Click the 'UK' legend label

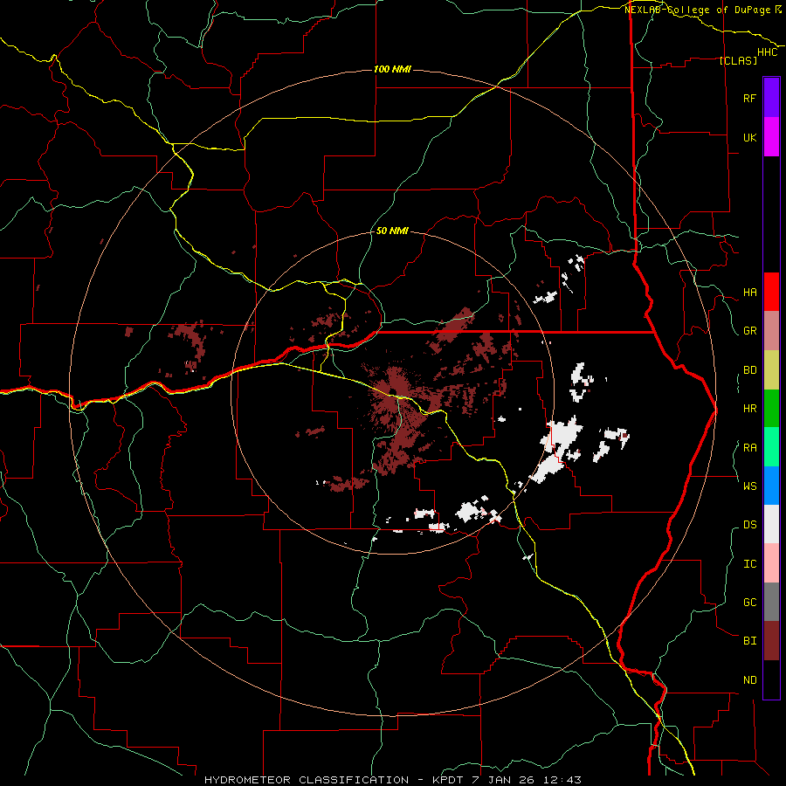[749, 137]
